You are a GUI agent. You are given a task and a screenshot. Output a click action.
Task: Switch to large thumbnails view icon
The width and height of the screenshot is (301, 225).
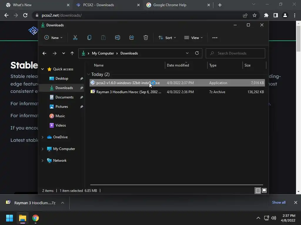(264, 190)
